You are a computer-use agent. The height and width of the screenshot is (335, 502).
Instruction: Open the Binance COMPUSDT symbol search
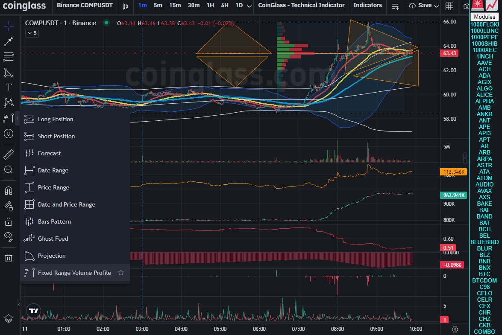(85, 6)
